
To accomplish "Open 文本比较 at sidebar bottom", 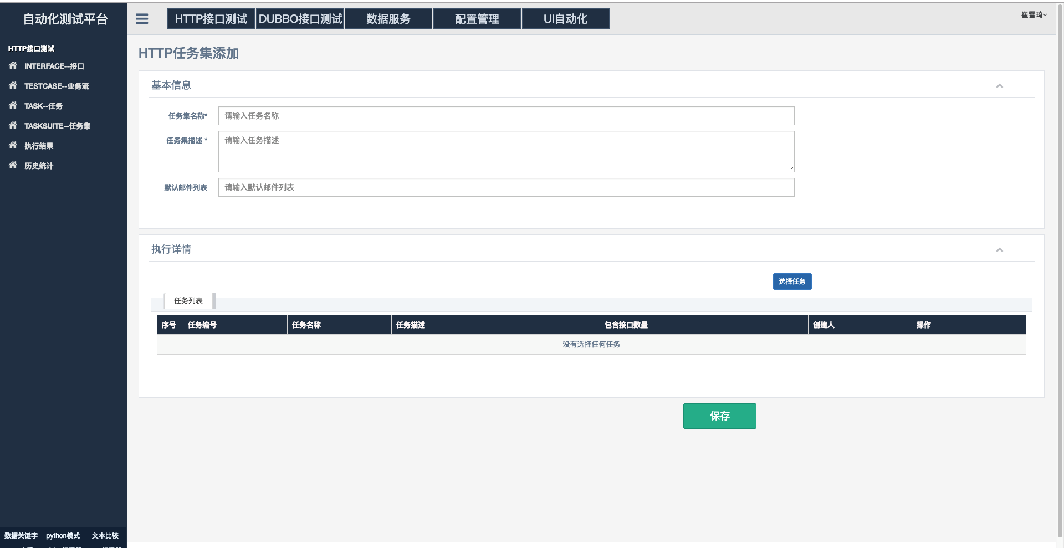I will [105, 536].
